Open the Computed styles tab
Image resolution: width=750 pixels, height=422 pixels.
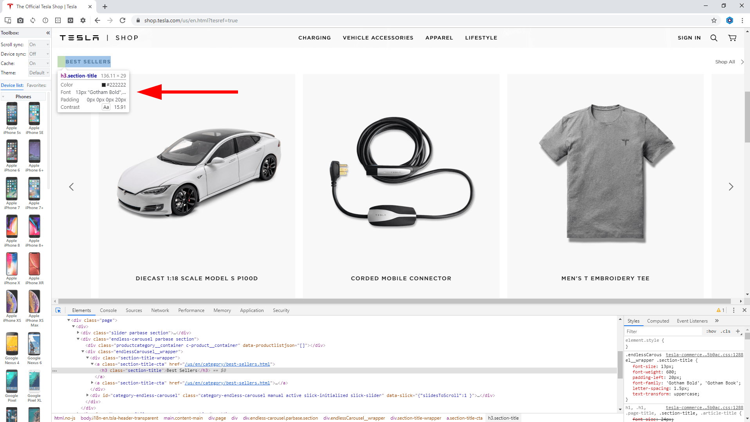658,321
